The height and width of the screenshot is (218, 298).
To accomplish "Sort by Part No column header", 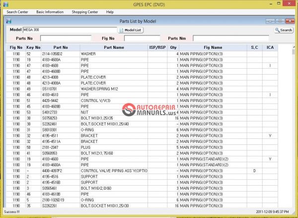I will [x=61, y=48].
